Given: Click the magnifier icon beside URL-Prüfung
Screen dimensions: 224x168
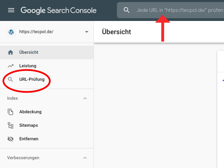Looking at the screenshot, I should coord(11,79).
